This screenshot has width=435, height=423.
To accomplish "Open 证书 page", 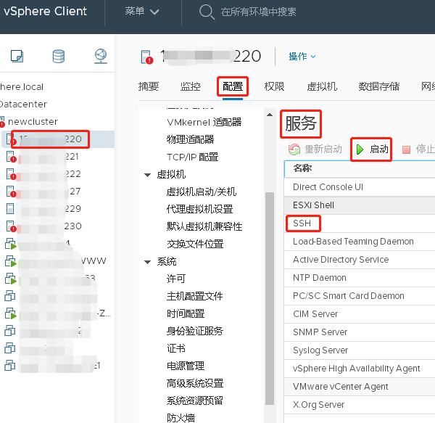I will pyautogui.click(x=176, y=348).
